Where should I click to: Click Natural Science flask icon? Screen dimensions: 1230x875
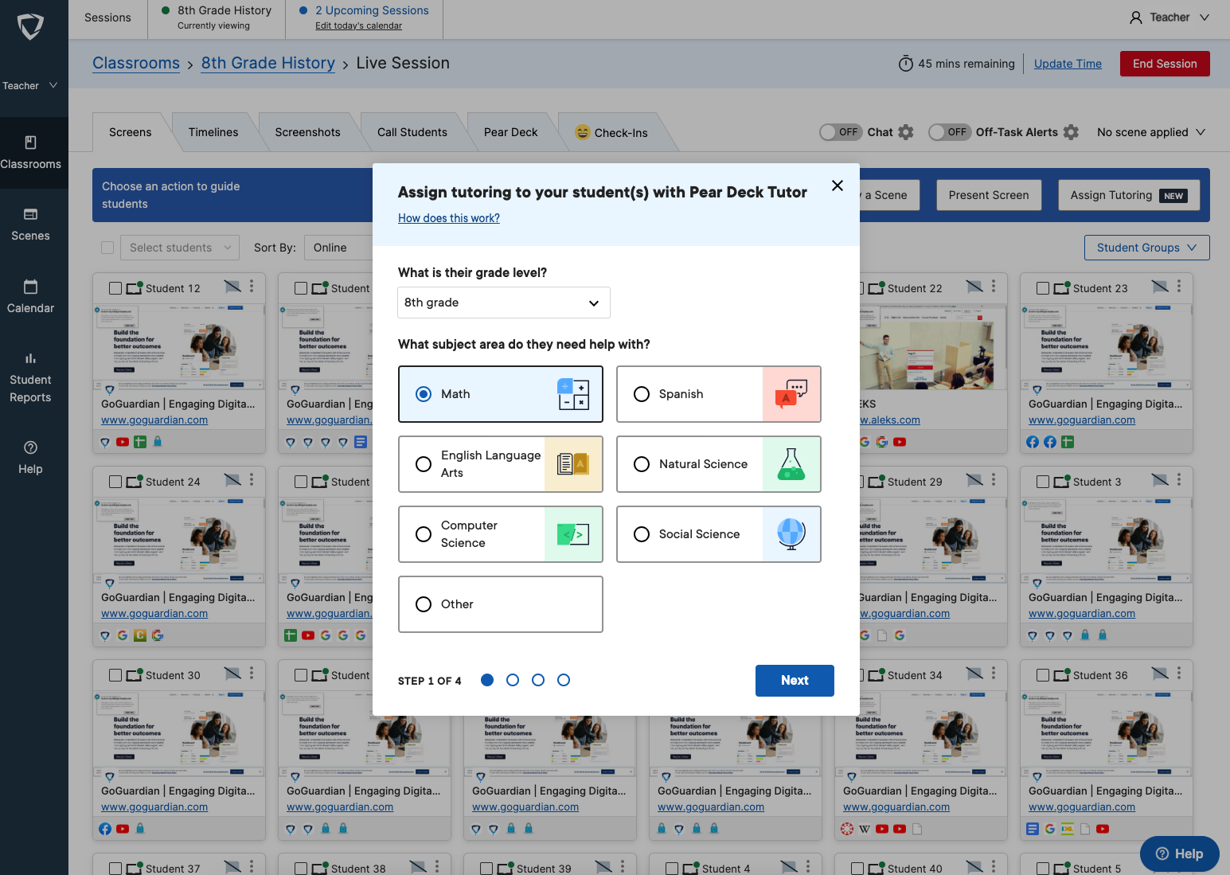pos(791,464)
